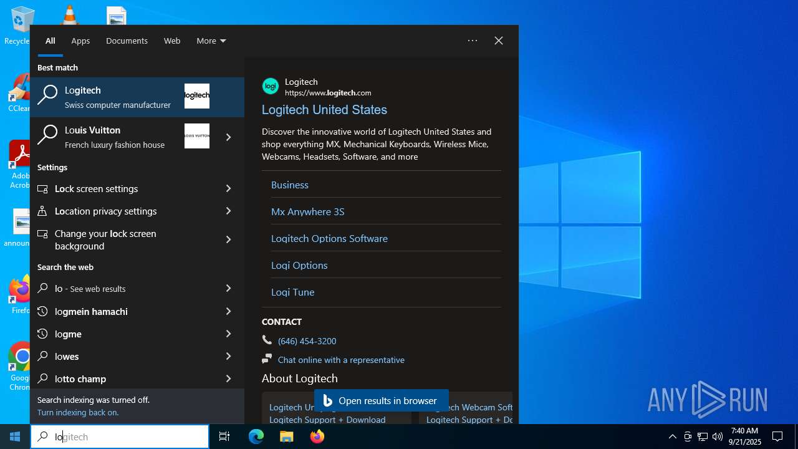798x449 pixels.
Task: Select 'lo - See web results'
Action: (121, 288)
